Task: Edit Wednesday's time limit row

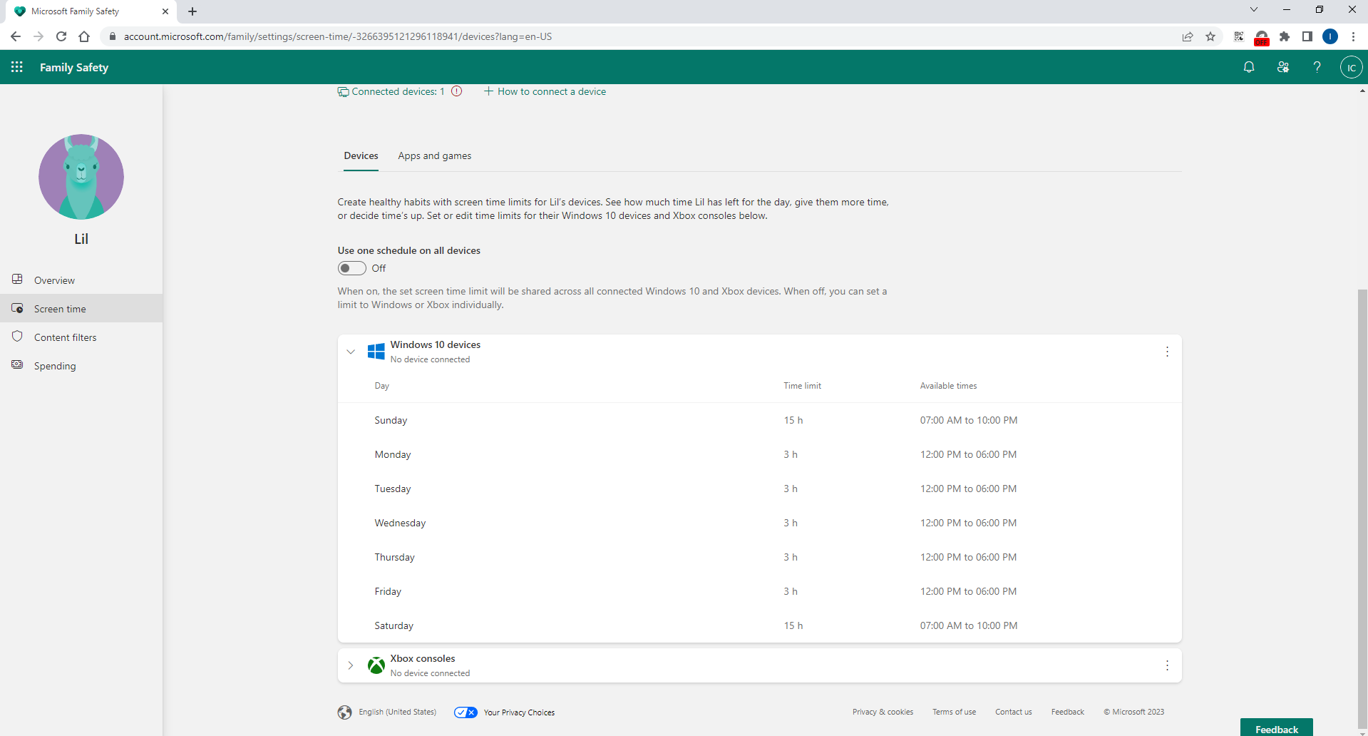Action: tap(759, 523)
